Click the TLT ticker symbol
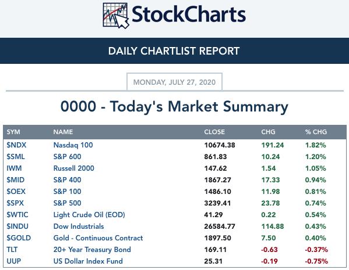This screenshot has width=349, height=270. (12, 250)
